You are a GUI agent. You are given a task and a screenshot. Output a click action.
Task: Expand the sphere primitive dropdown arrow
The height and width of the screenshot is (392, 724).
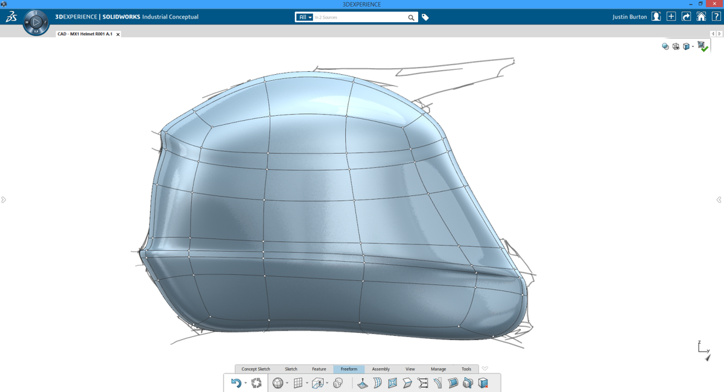point(287,384)
